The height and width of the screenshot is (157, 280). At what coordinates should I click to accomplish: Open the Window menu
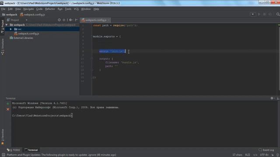[86, 9]
